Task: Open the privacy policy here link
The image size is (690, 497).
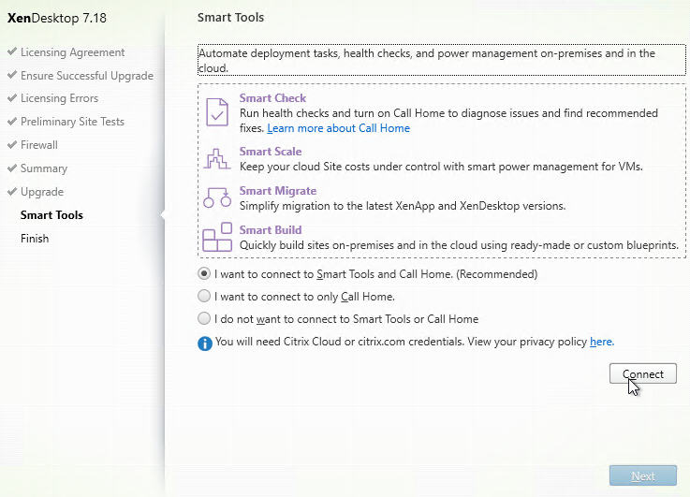Action: pos(602,342)
